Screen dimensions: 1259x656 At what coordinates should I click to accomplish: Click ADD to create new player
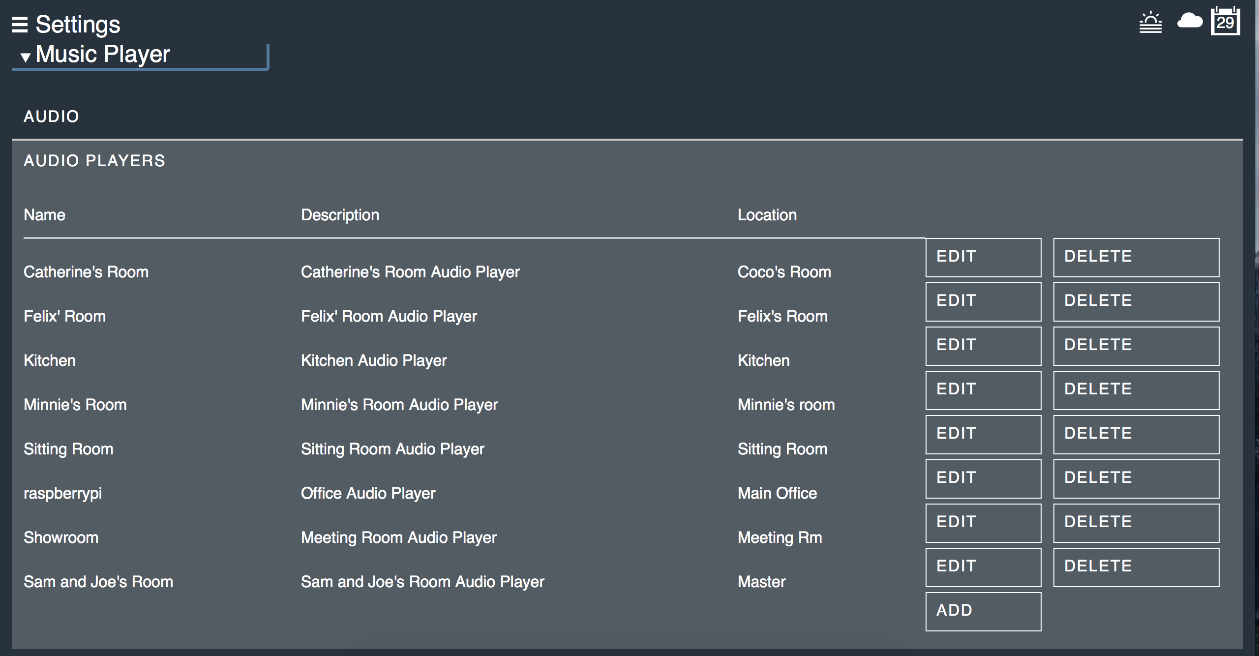pos(983,611)
